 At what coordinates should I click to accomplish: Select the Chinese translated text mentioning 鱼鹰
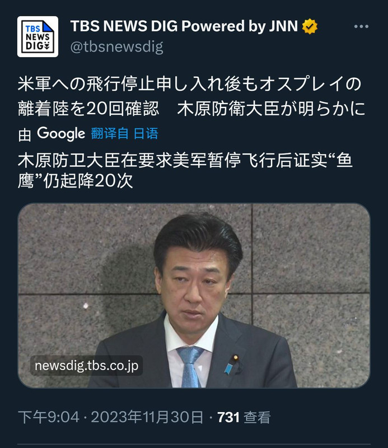tap(185, 171)
